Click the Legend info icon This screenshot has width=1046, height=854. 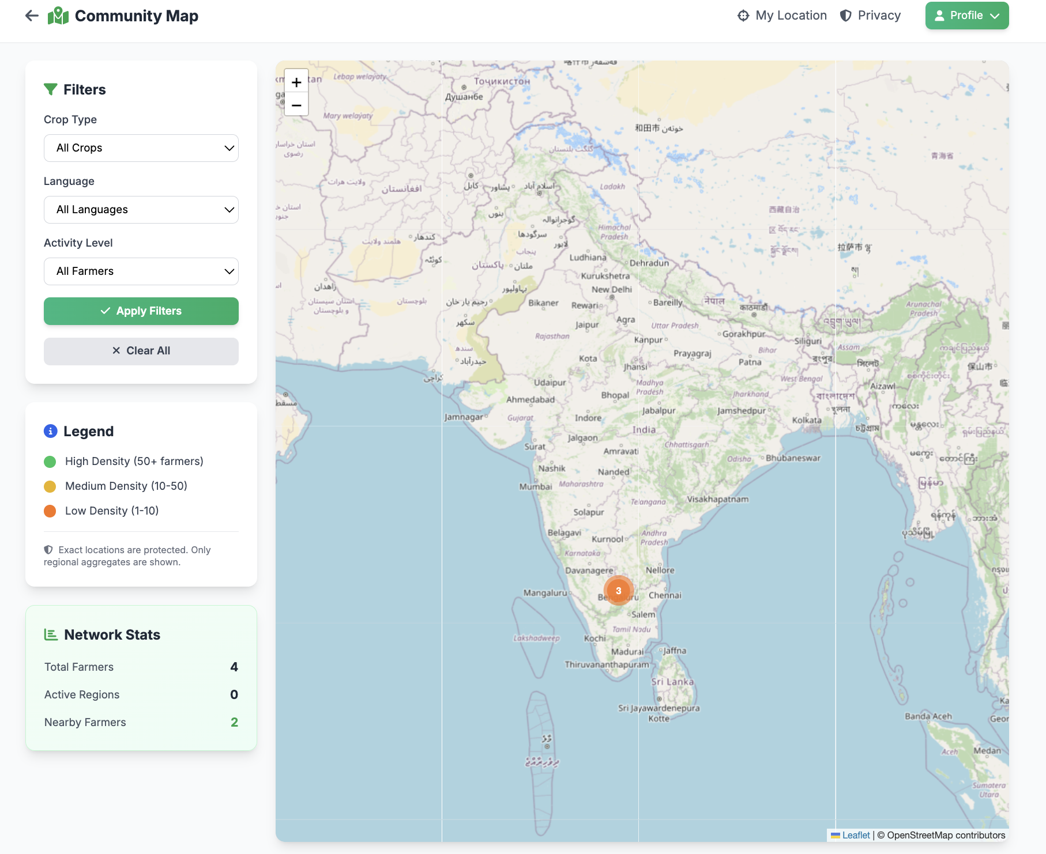pos(51,431)
